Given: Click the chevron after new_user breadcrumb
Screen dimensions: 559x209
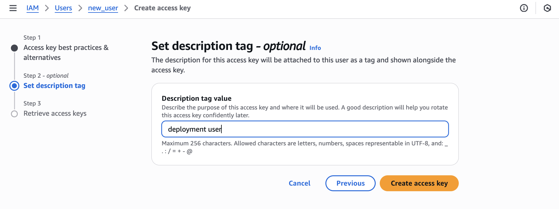Looking at the screenshot, I should click(x=126, y=8).
